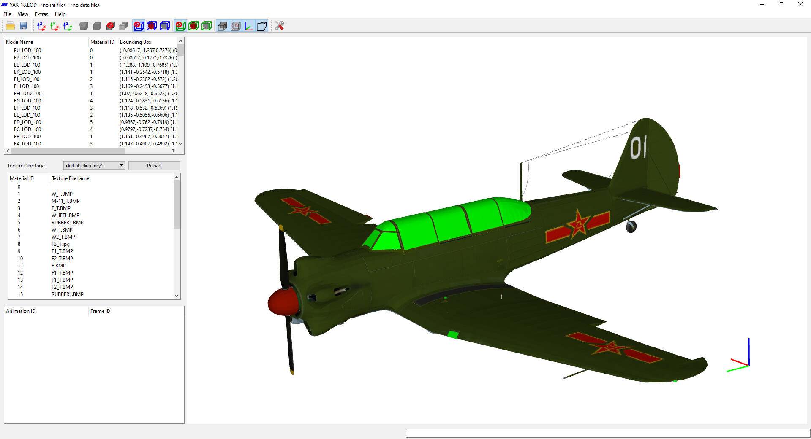Select the EU_LOD_100 node

click(x=27, y=51)
